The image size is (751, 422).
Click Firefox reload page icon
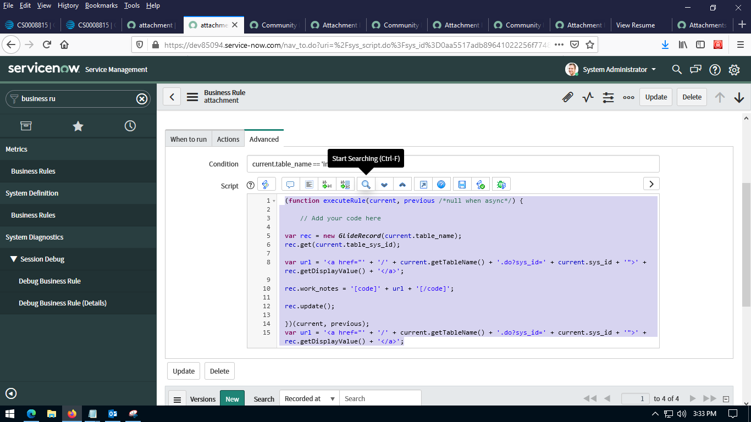coord(47,45)
